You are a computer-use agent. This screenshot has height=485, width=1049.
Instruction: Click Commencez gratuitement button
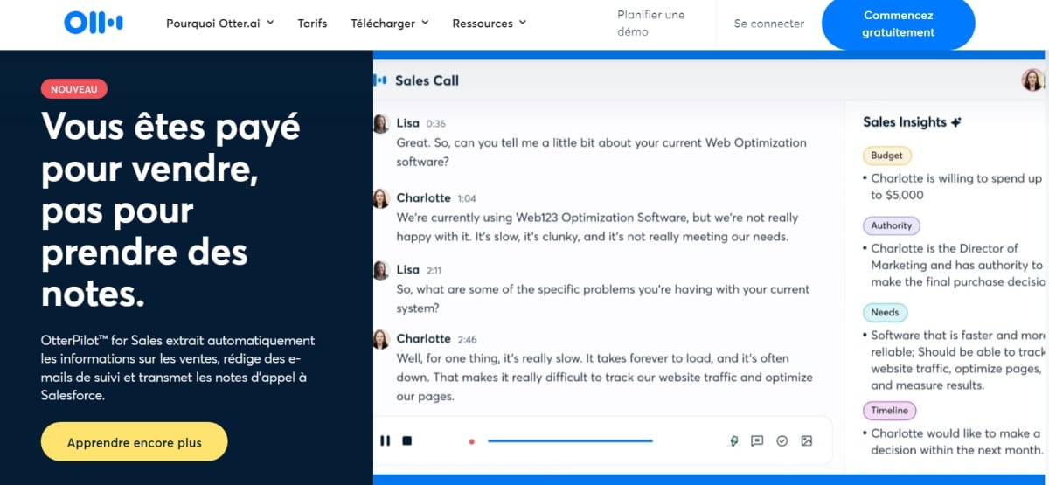[898, 24]
